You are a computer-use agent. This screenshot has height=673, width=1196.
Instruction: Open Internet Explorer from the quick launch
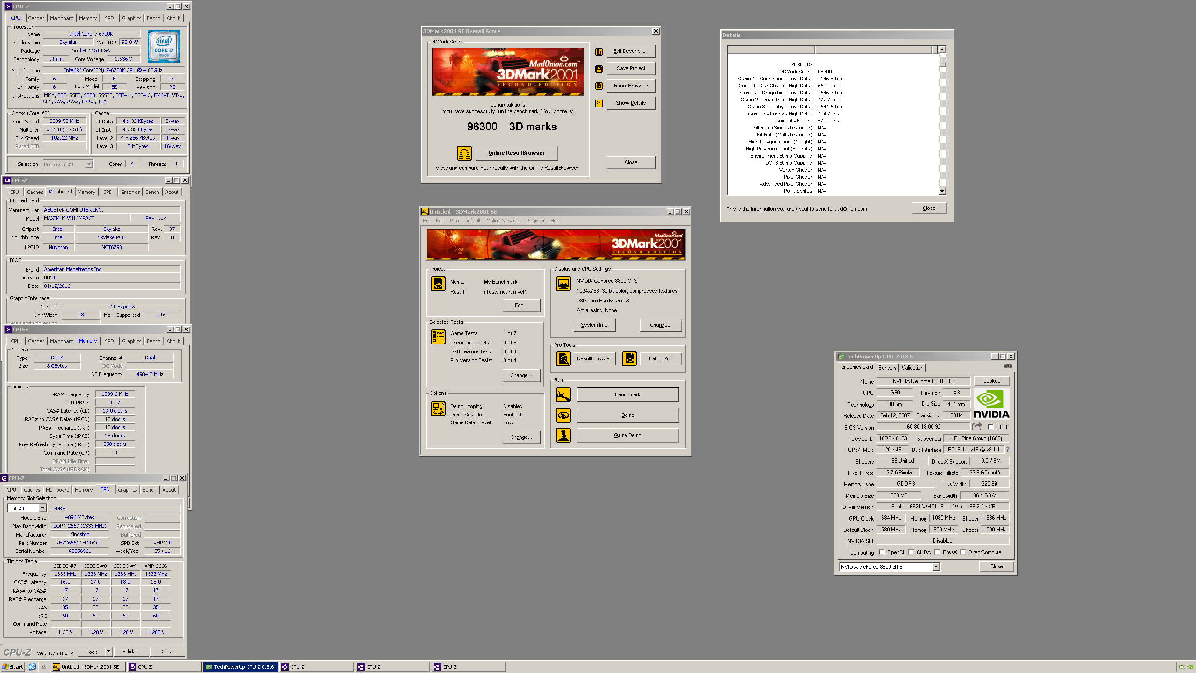click(x=32, y=667)
